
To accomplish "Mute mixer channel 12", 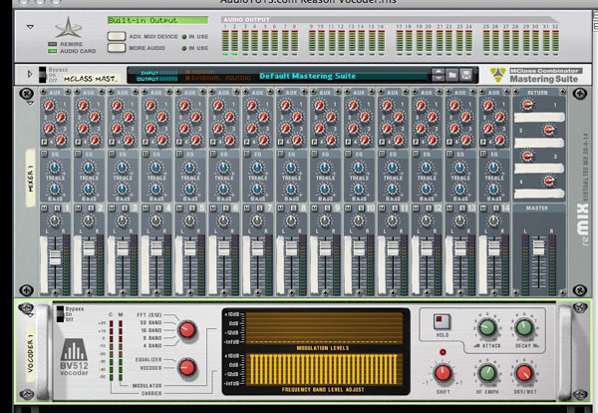I will [416, 208].
